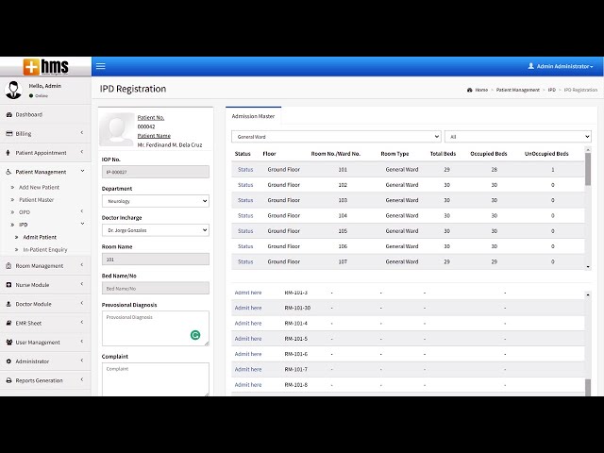Open the Doctor Incharge dropdown
Image resolution: width=604 pixels, height=453 pixels.
coord(155,230)
